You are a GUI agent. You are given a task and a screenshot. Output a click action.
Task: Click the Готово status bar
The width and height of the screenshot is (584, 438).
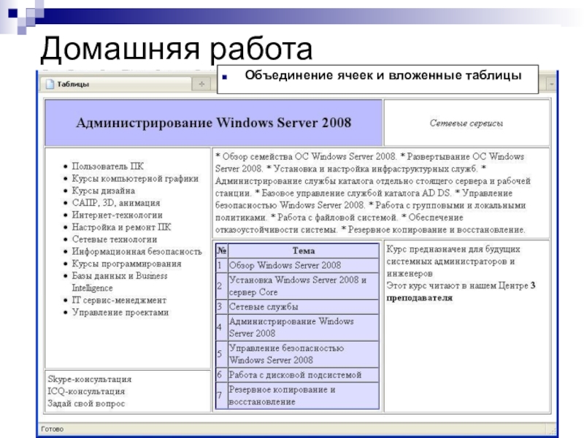click(x=53, y=429)
